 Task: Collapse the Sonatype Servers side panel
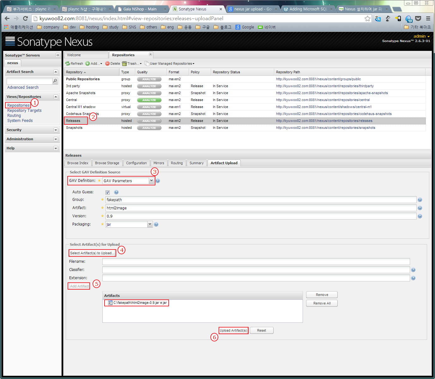[x=58, y=55]
